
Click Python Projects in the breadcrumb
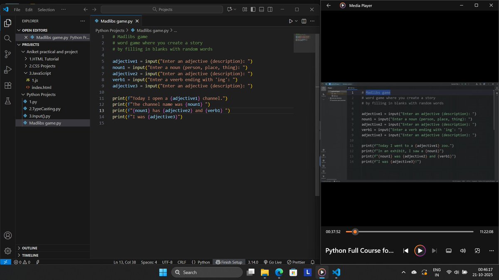[110, 30]
